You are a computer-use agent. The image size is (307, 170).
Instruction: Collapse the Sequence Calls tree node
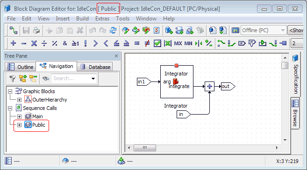pos(10,108)
